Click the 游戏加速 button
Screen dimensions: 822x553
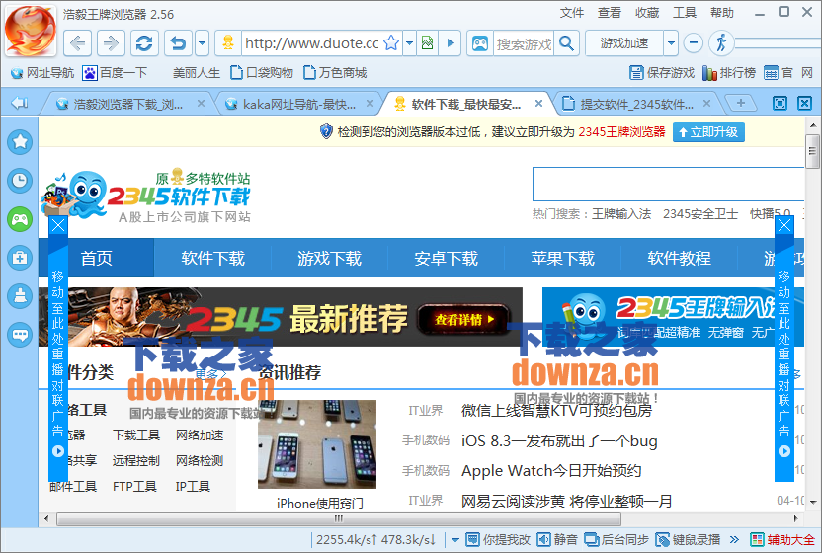624,43
